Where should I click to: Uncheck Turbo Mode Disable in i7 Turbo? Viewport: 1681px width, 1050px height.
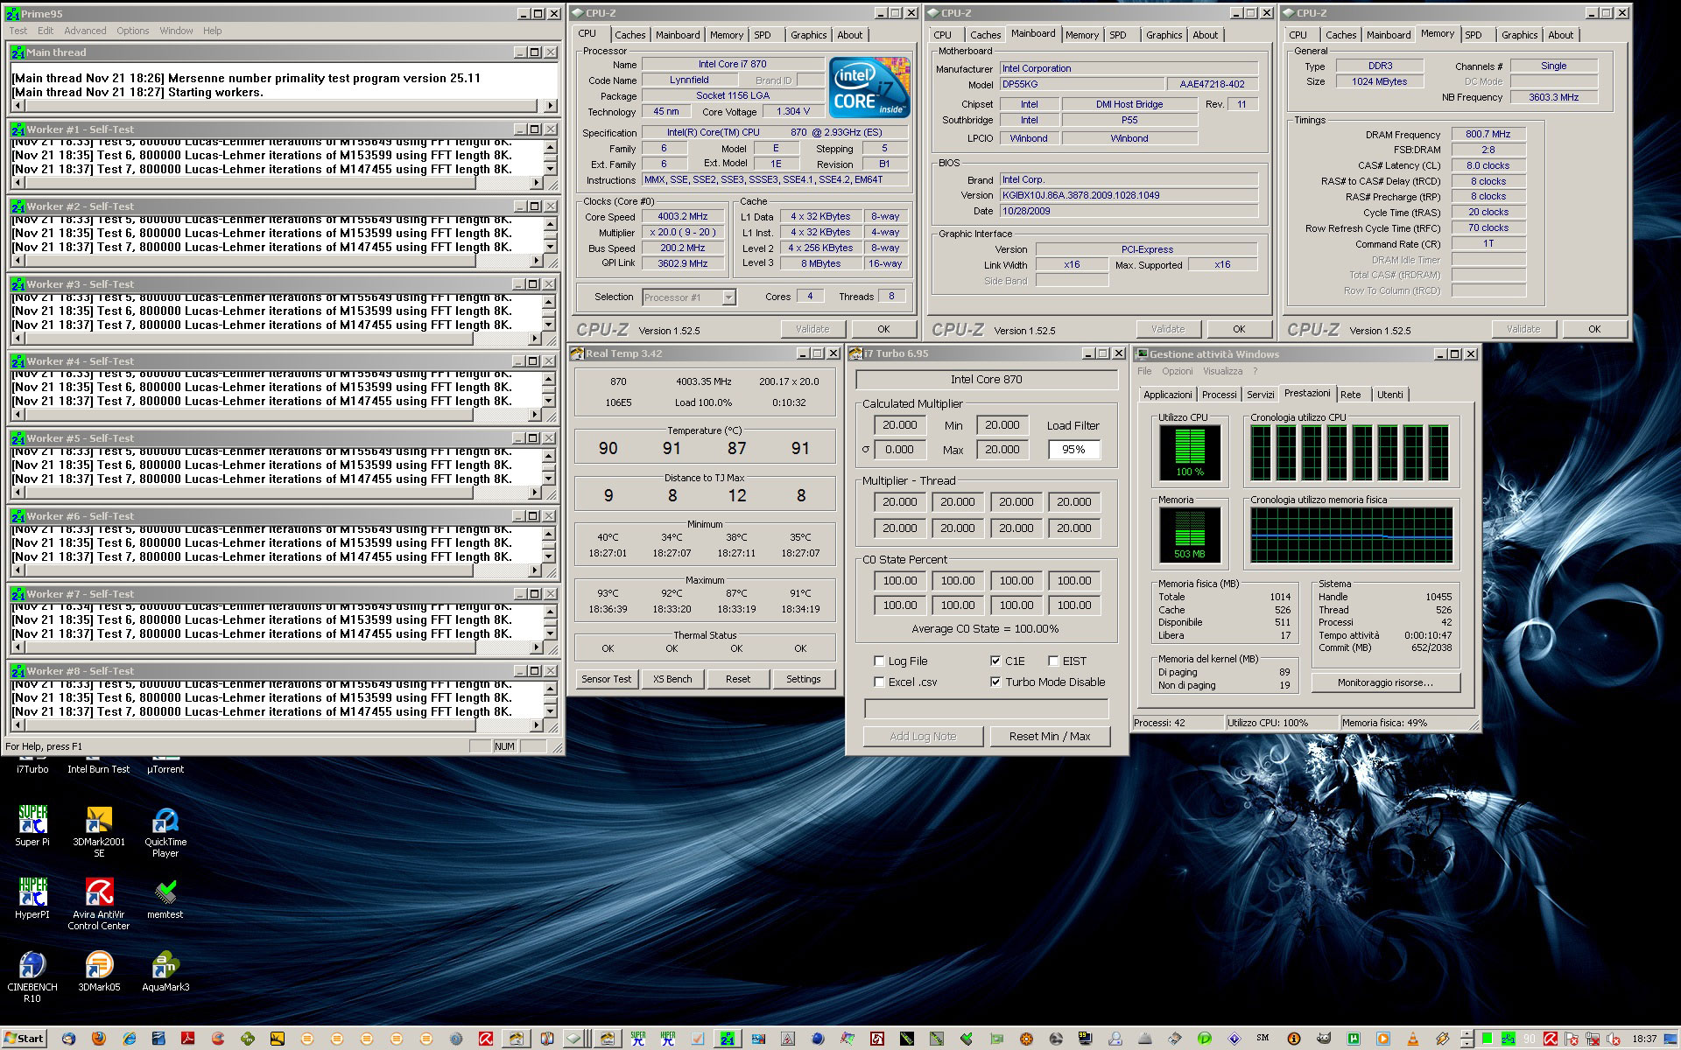tap(995, 682)
